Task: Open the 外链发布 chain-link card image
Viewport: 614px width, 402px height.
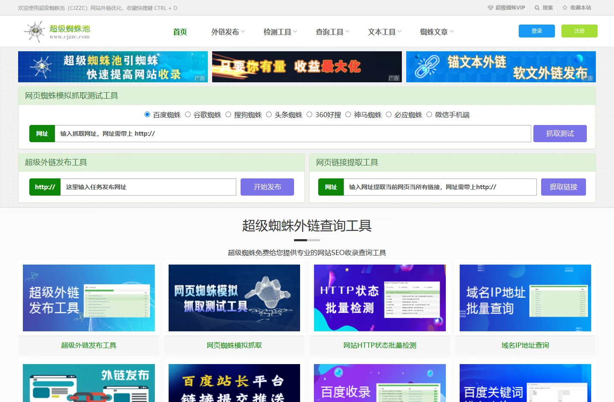Action: [x=89, y=383]
